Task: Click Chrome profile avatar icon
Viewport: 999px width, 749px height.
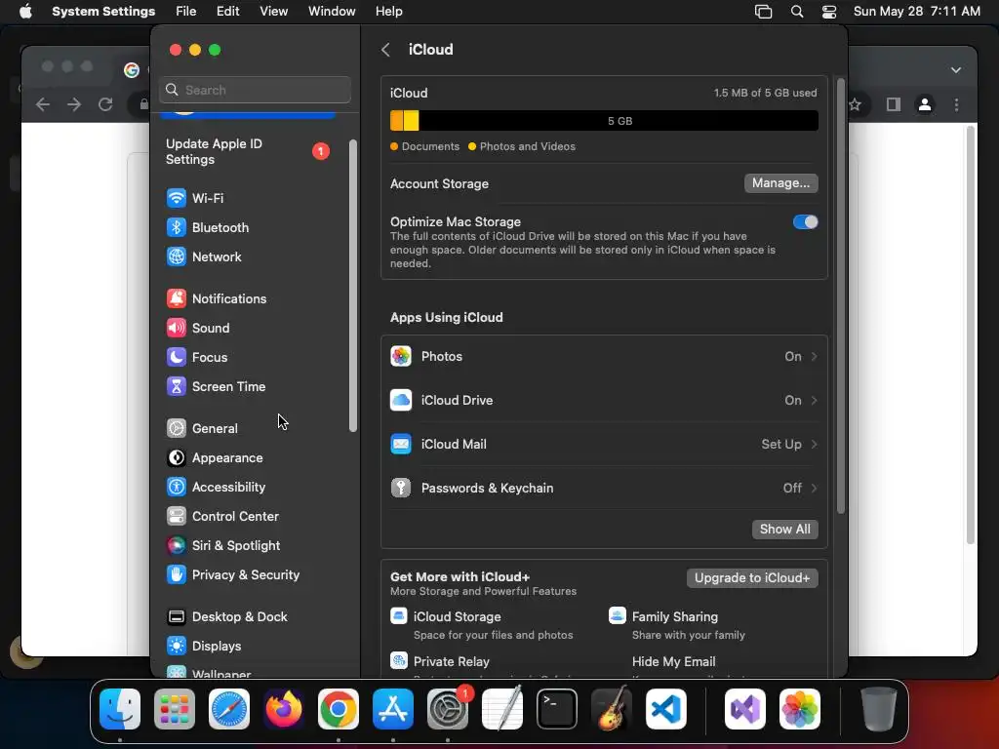Action: coord(925,104)
